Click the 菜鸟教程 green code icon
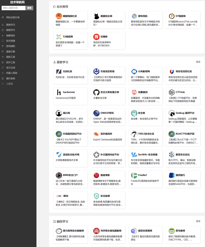The image size is (205, 247). pyautogui.click(x=172, y=231)
